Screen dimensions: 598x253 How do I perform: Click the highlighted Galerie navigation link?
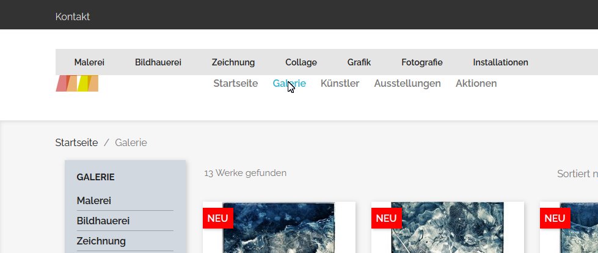tap(289, 83)
